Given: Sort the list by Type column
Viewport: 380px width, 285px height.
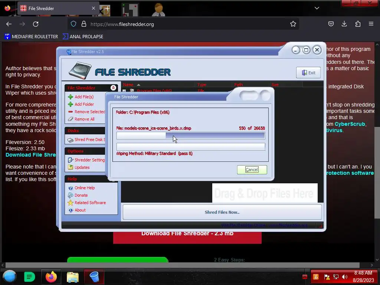Looking at the screenshot, I should [x=214, y=85].
